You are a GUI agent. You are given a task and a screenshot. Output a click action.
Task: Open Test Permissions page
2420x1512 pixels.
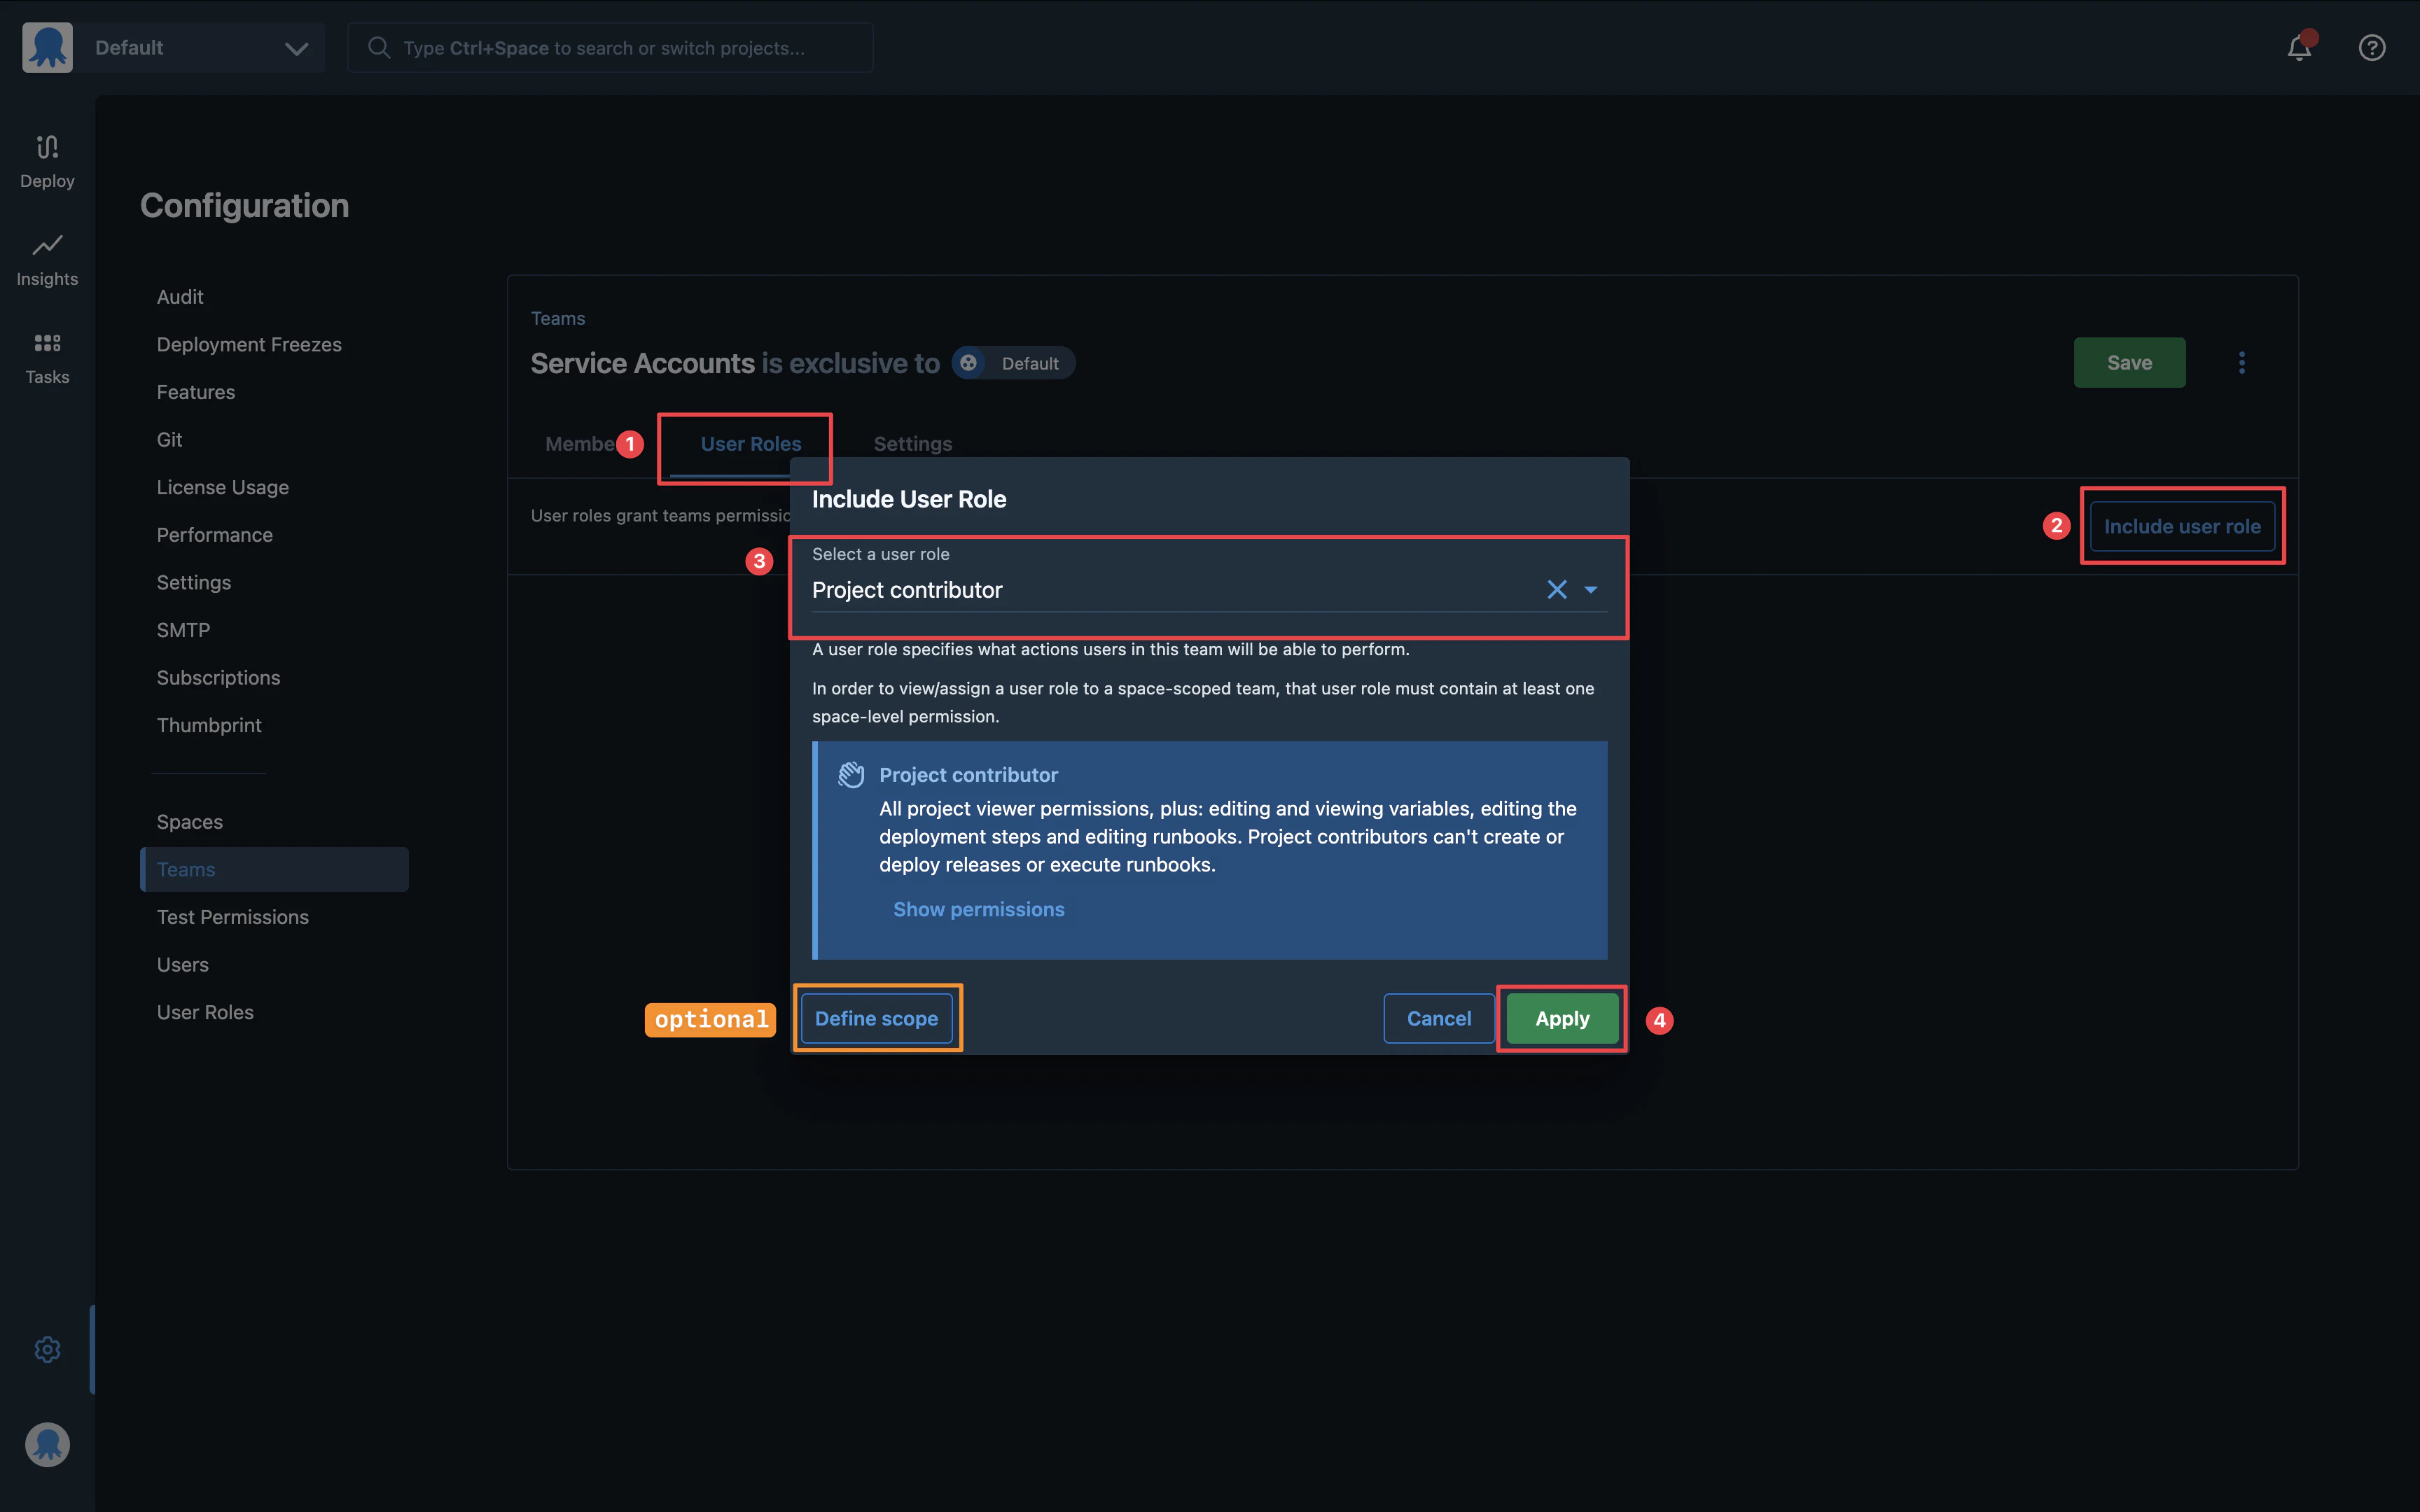232,917
